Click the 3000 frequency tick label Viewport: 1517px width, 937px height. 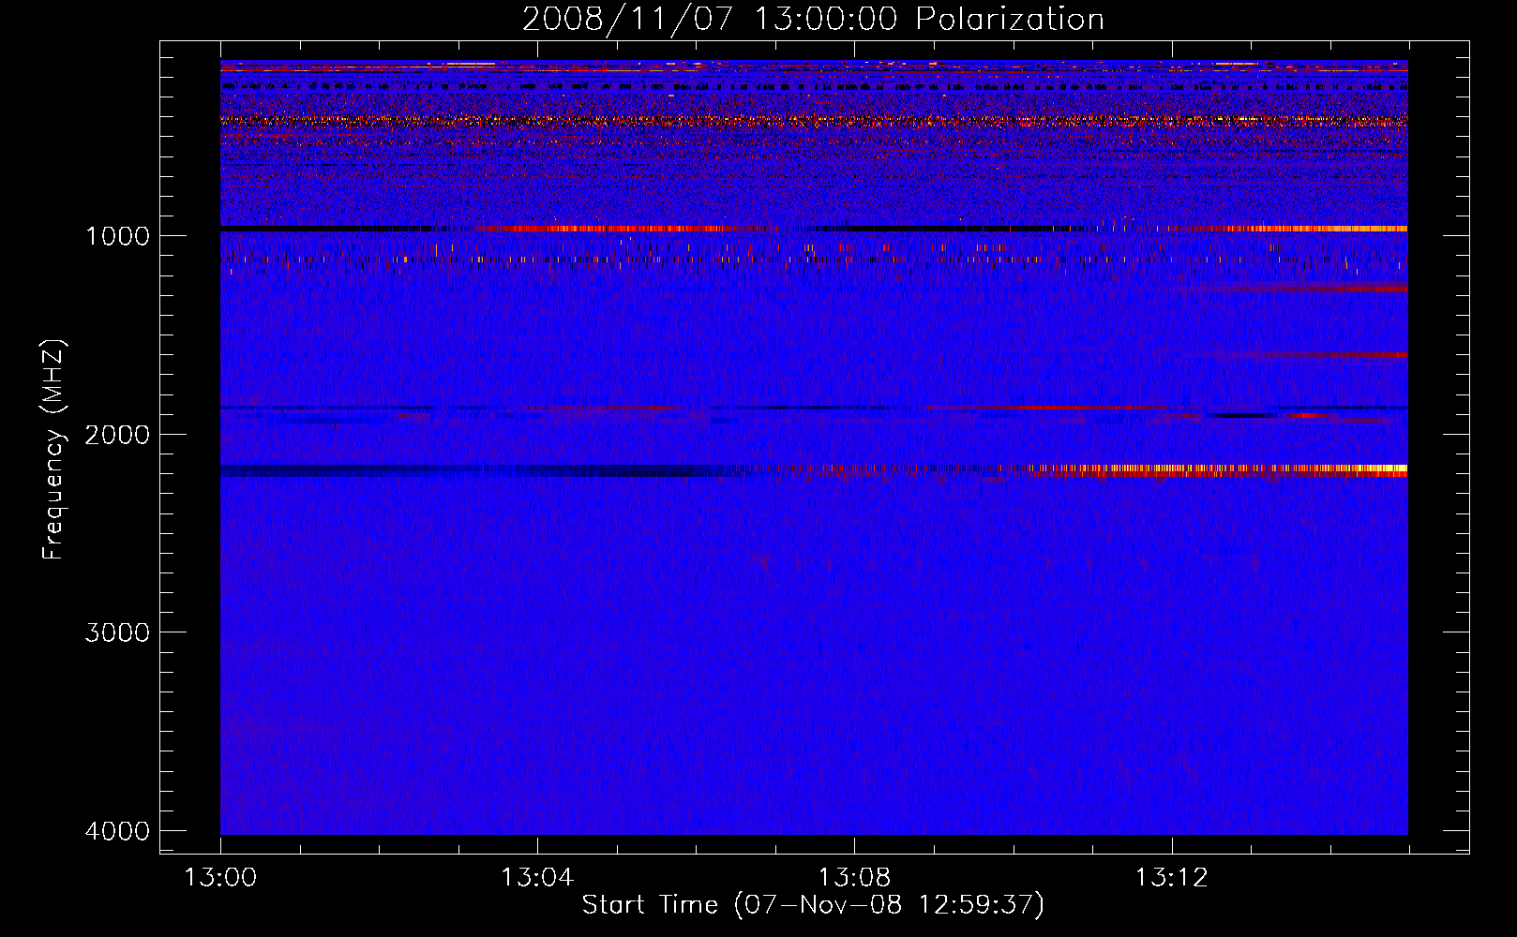(117, 632)
